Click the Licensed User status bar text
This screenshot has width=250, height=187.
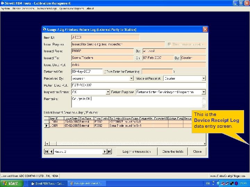click(x=30, y=176)
